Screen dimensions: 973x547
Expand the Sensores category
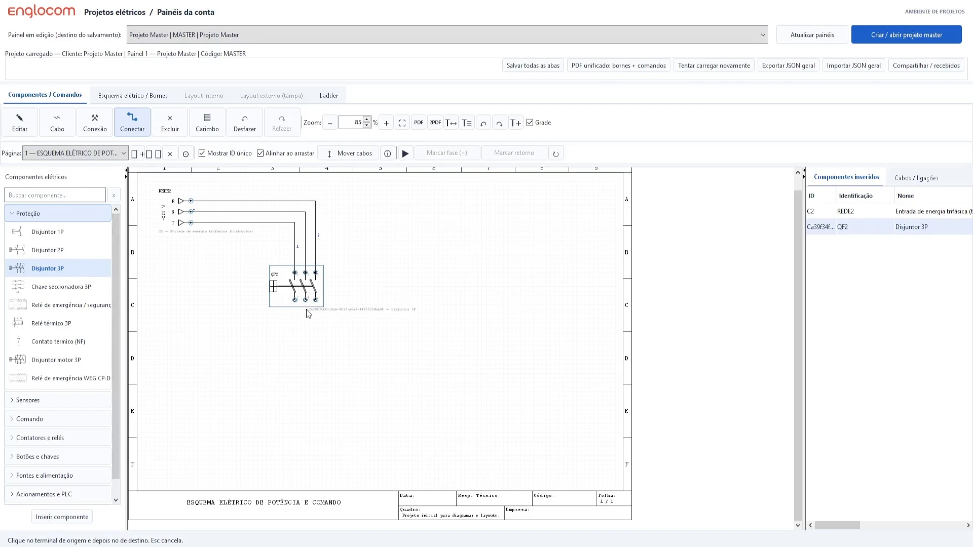pos(58,400)
